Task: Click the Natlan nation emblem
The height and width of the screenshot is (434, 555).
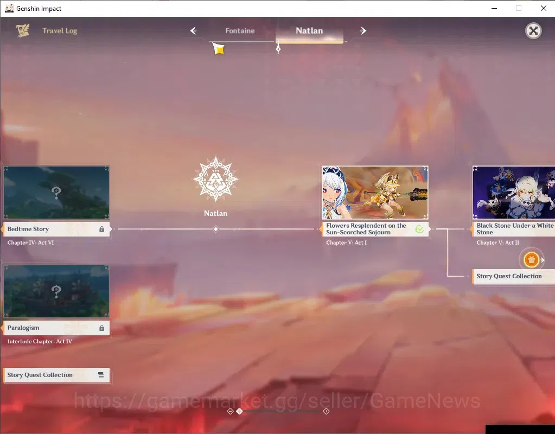Action: click(215, 180)
